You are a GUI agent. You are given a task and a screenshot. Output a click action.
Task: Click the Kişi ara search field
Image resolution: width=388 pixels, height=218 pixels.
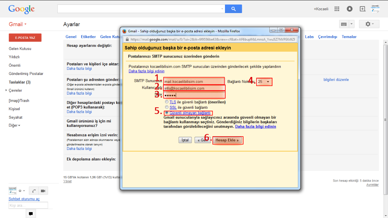click(28, 205)
